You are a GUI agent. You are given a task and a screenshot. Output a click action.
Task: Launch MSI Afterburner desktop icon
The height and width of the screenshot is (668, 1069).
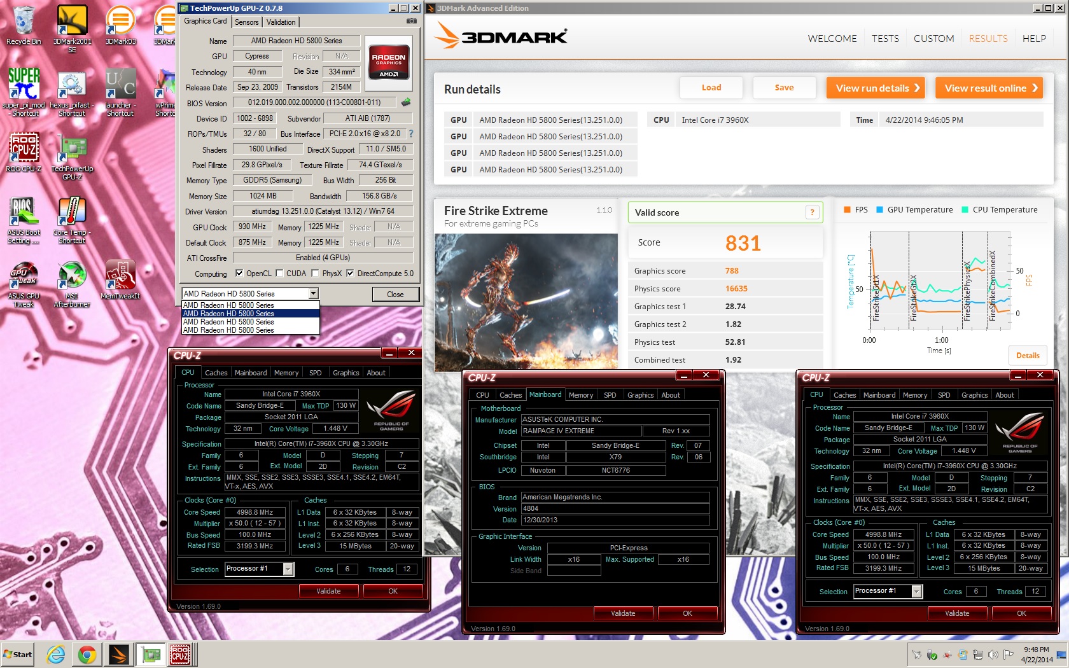pos(72,283)
